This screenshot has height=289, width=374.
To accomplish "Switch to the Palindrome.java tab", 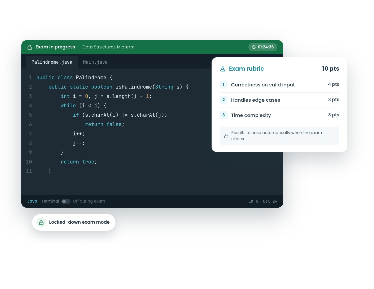I will (52, 62).
